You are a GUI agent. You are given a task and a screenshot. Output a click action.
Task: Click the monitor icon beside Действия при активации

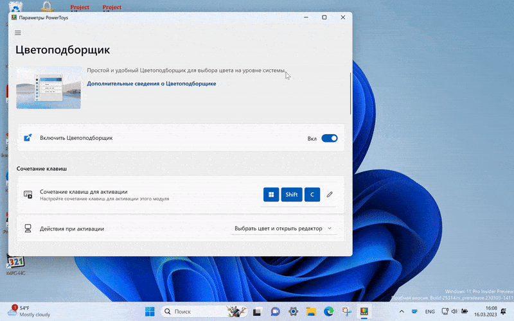[28, 229]
